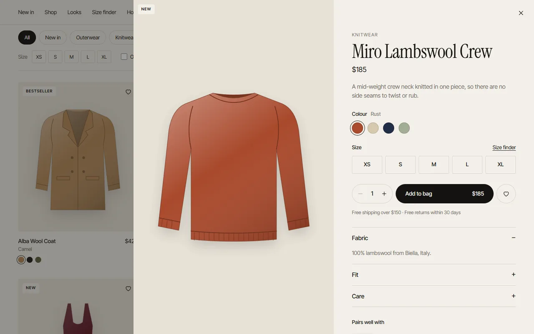This screenshot has height=334, width=534.
Task: Open the Size finder link in panel
Action: [504, 147]
